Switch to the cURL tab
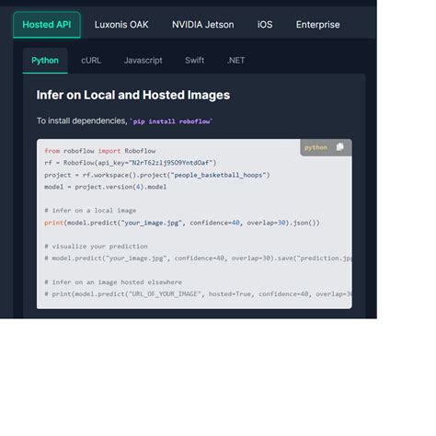The image size is (436, 436). (x=91, y=61)
